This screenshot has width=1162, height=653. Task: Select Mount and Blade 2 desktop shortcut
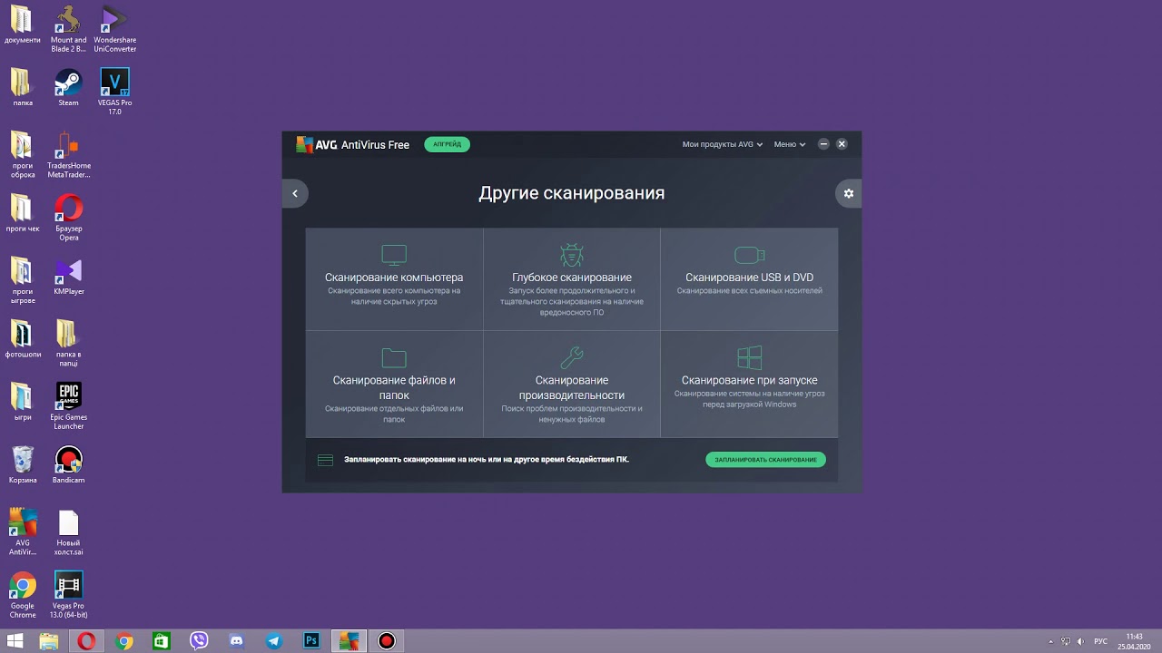(x=68, y=29)
